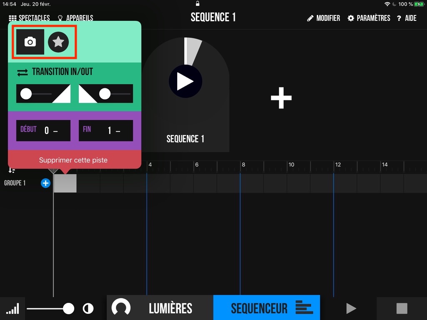Play Sequence 1 from its card

186,81
